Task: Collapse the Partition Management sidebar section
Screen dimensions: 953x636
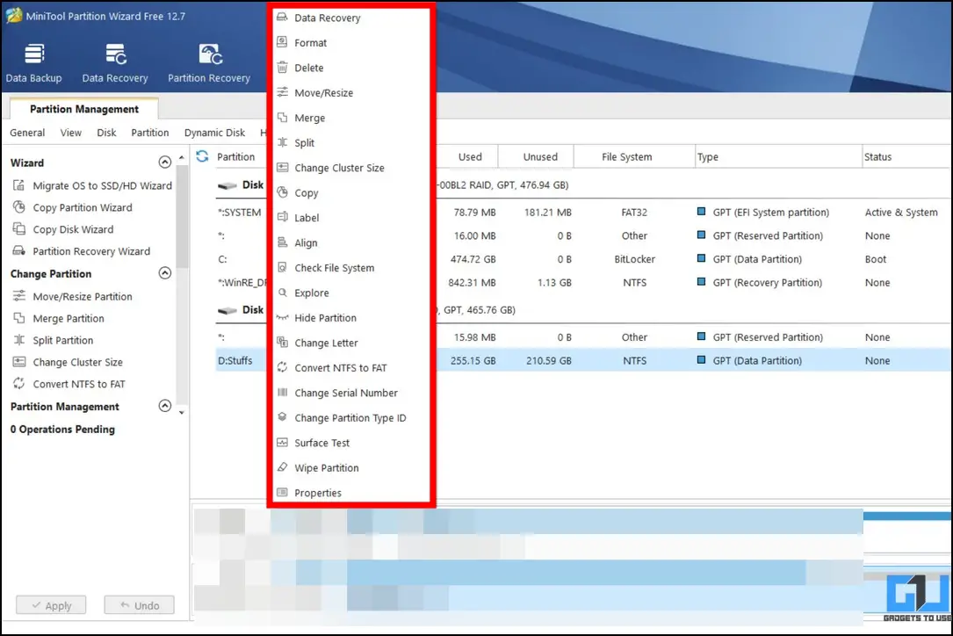Action: point(165,406)
